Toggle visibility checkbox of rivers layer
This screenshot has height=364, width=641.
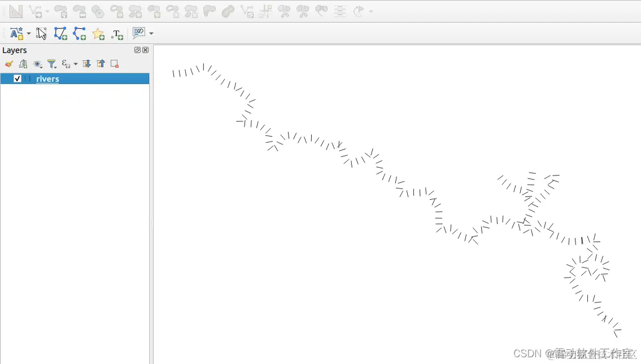pos(17,79)
